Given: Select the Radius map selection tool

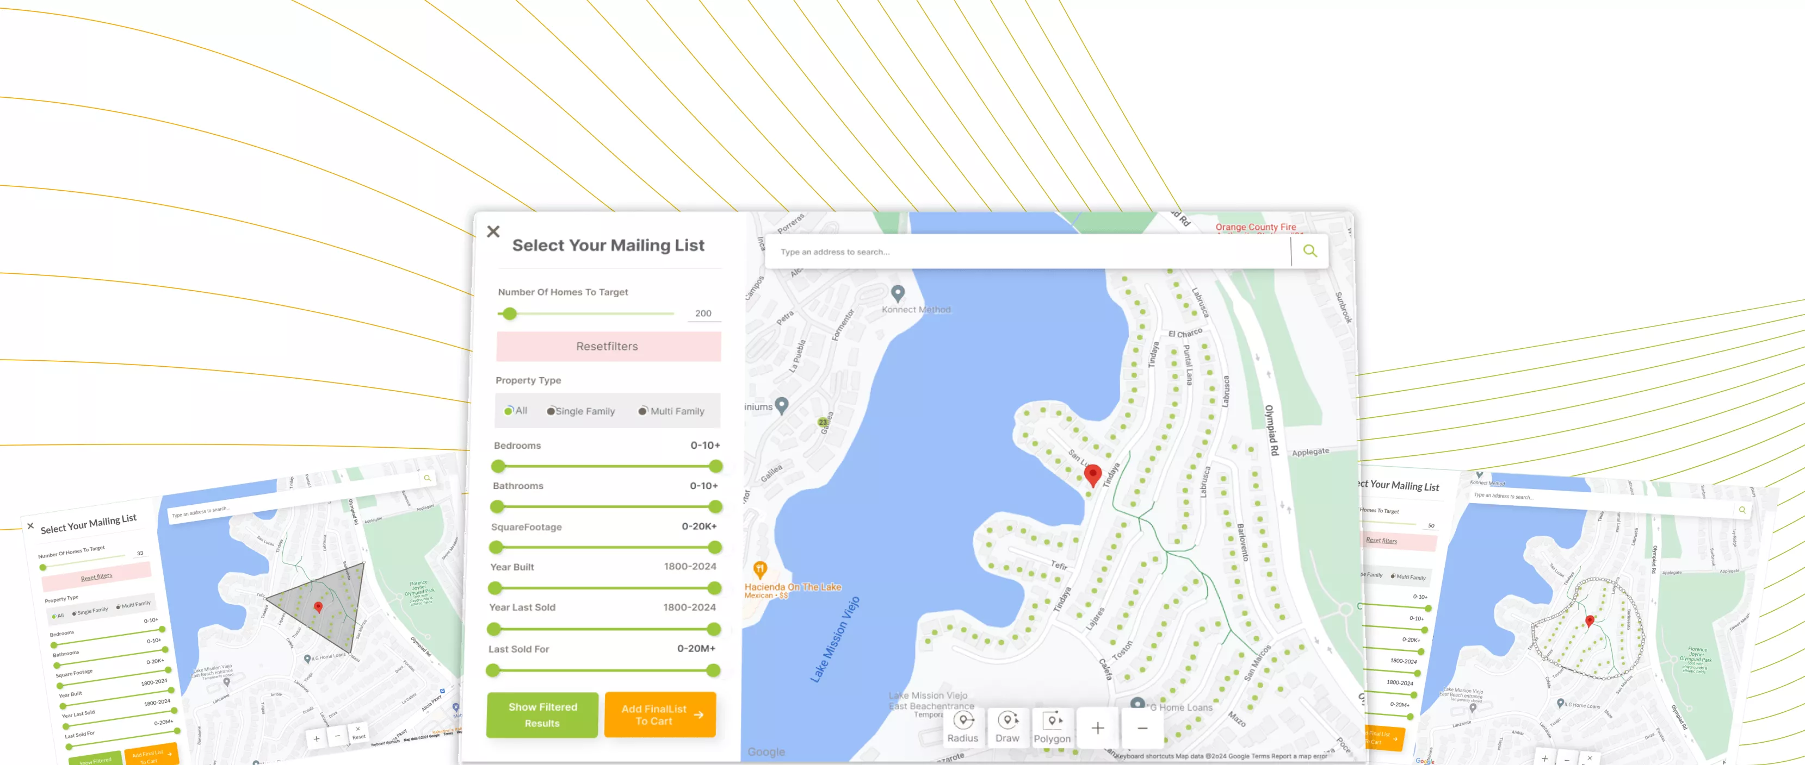Looking at the screenshot, I should tap(963, 727).
